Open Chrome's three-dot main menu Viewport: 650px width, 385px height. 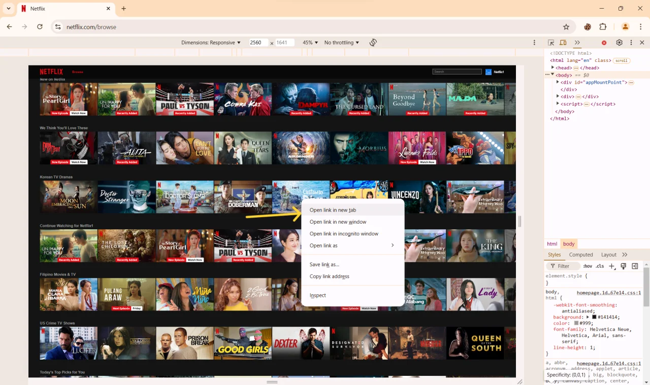click(x=640, y=27)
